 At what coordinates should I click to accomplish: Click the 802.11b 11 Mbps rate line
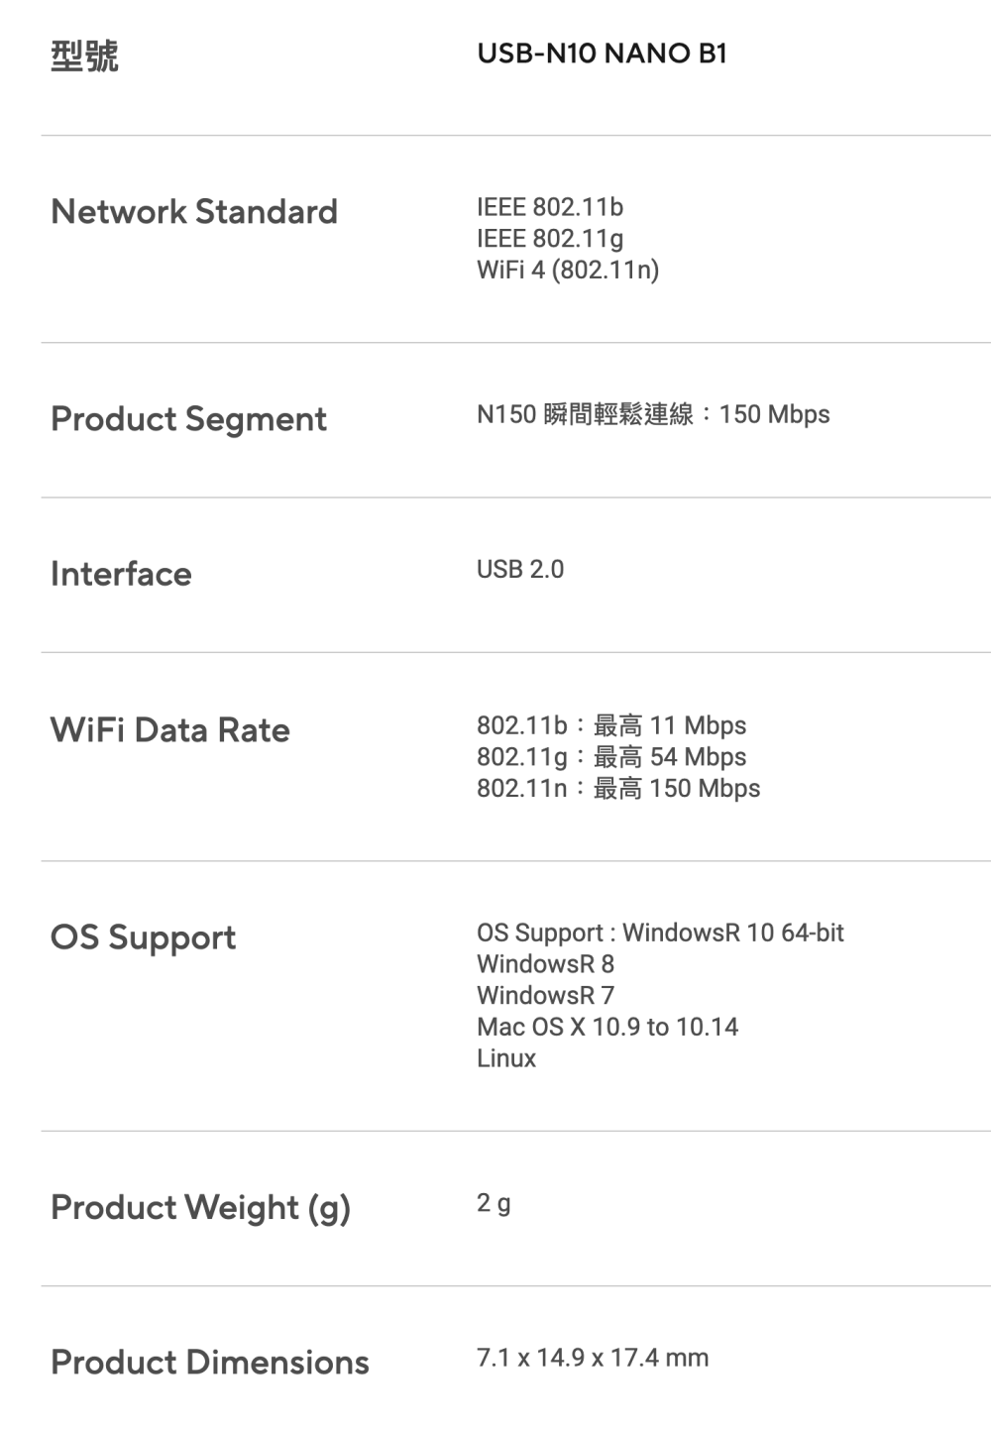click(611, 725)
